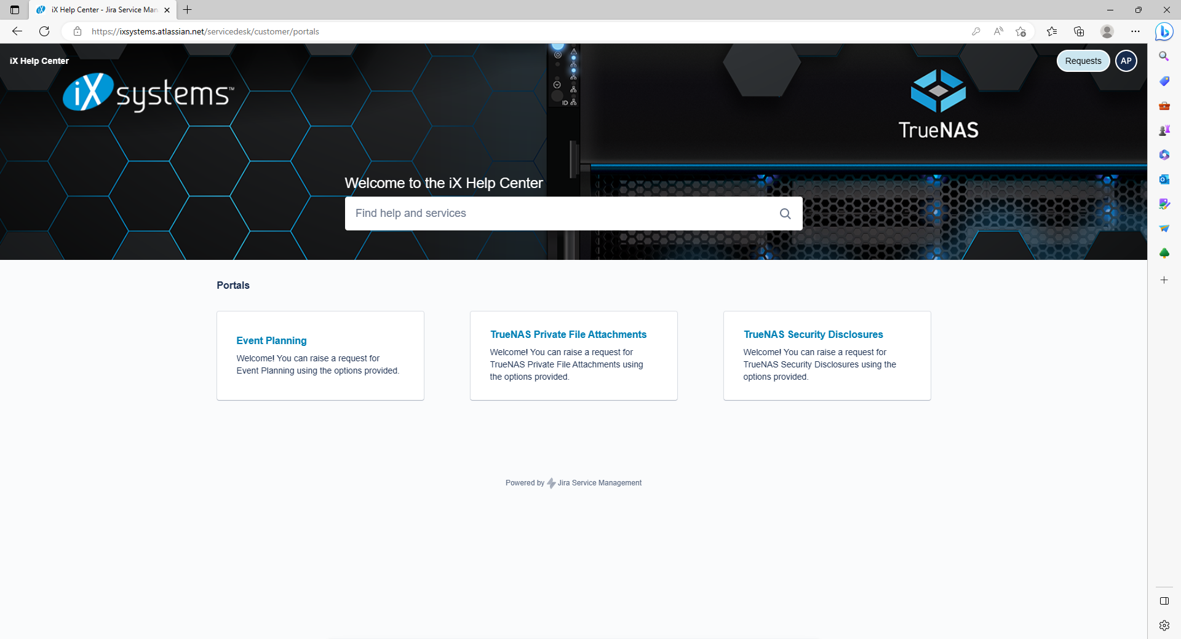Click the Private File Attachments card description text
This screenshot has width=1181, height=639.
coord(566,364)
